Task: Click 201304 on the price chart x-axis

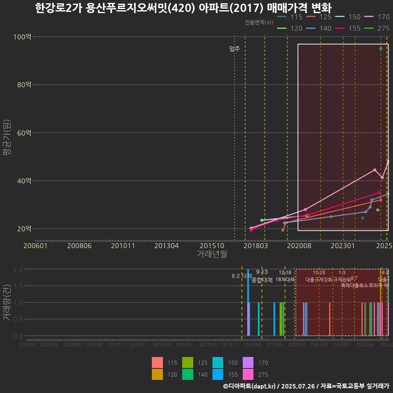Action: (167, 246)
